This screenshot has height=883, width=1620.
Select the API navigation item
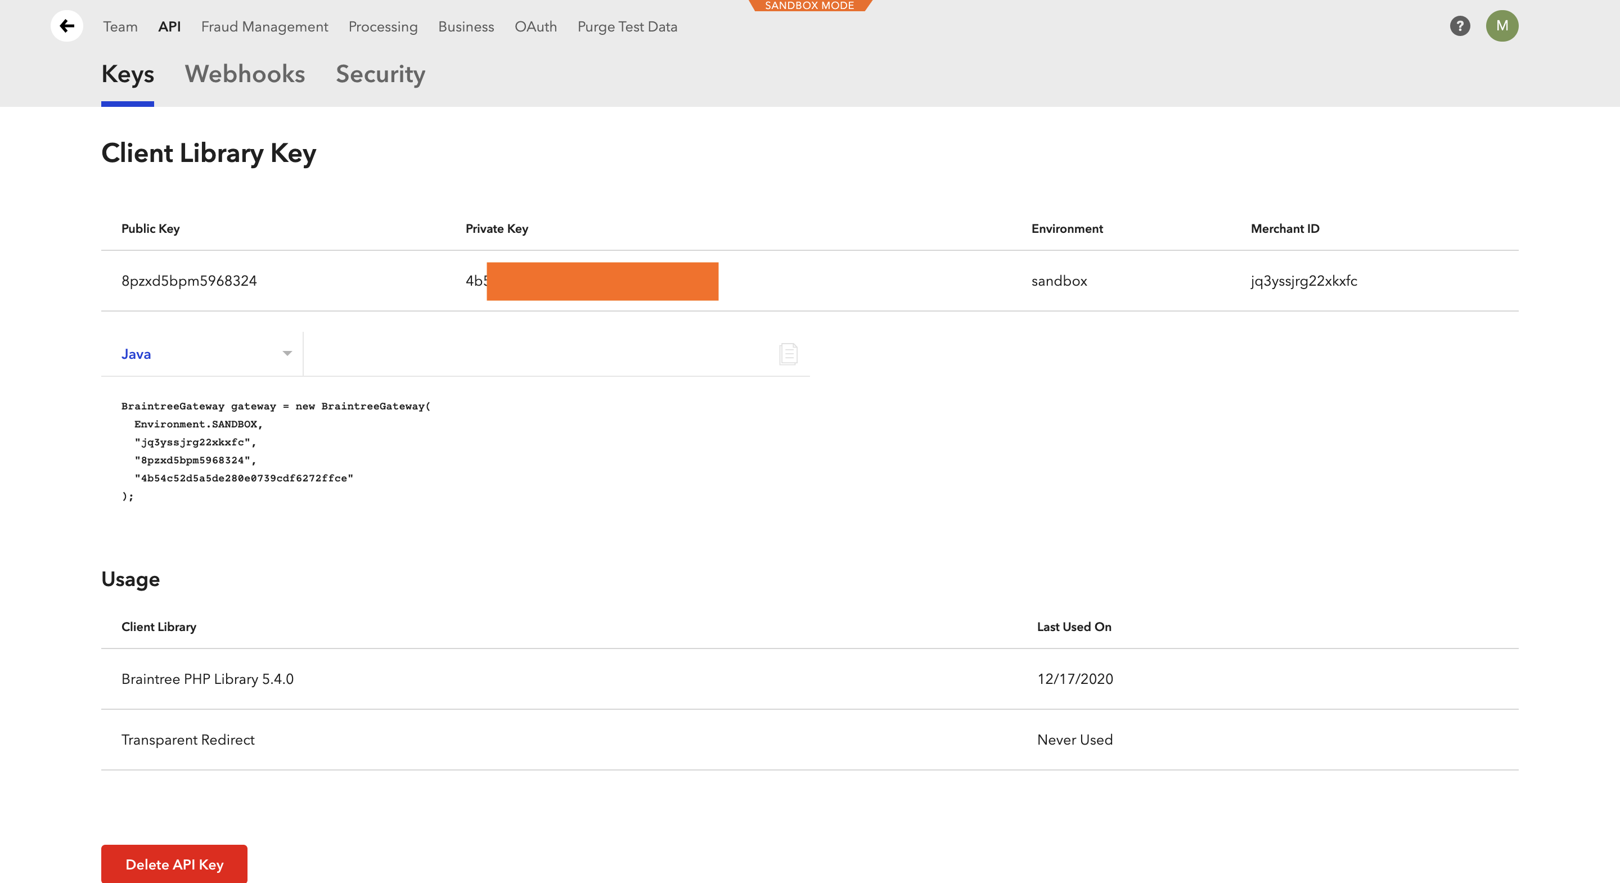(x=169, y=26)
